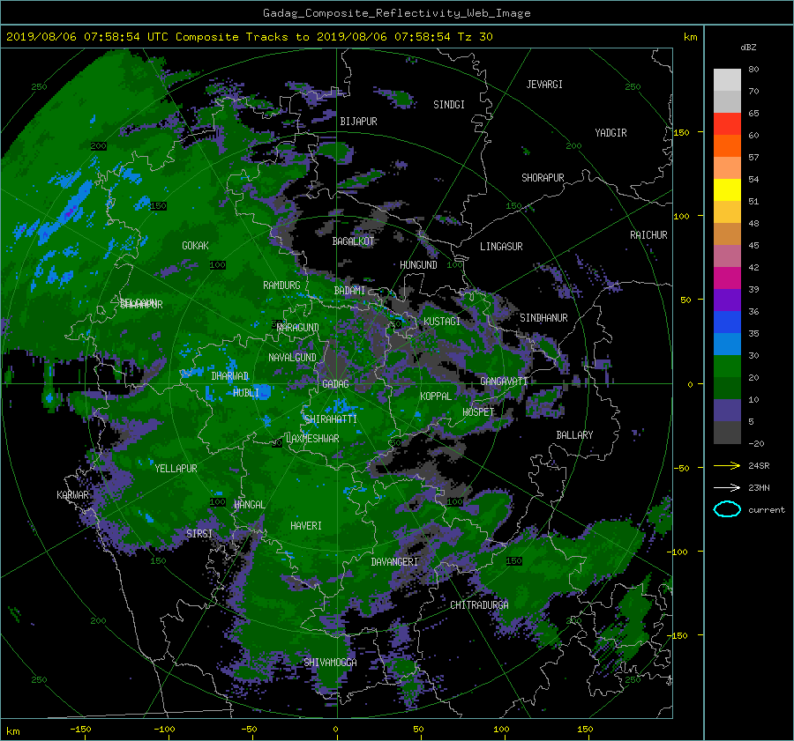Screen dimensions: 794x741
Task: Click the green 20 dBZ legend swatch
Action: click(x=727, y=367)
